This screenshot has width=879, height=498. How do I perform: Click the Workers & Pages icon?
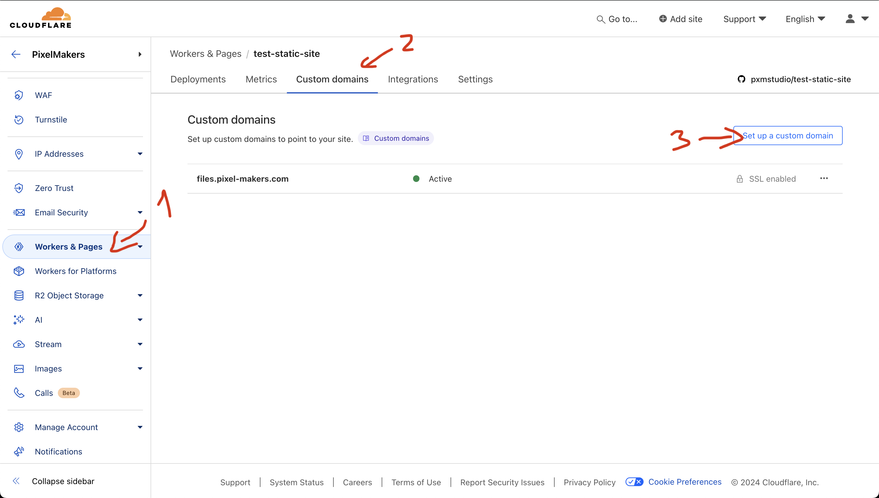pyautogui.click(x=19, y=247)
